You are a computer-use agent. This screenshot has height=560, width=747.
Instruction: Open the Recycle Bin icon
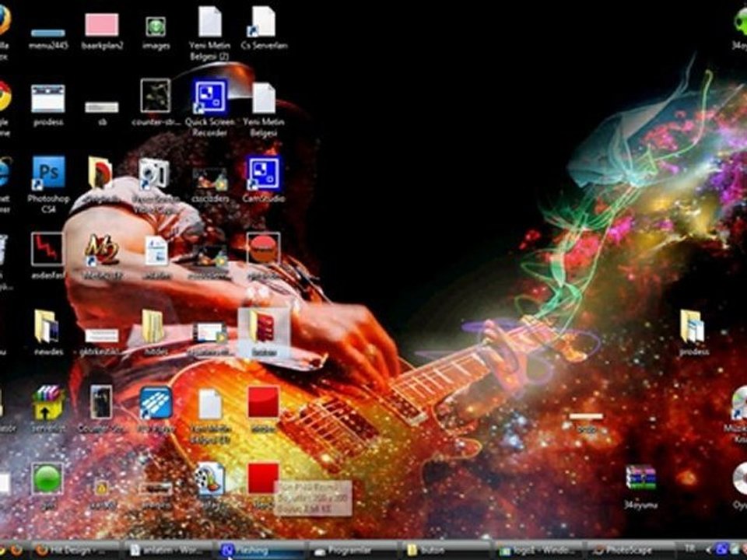click(2, 250)
